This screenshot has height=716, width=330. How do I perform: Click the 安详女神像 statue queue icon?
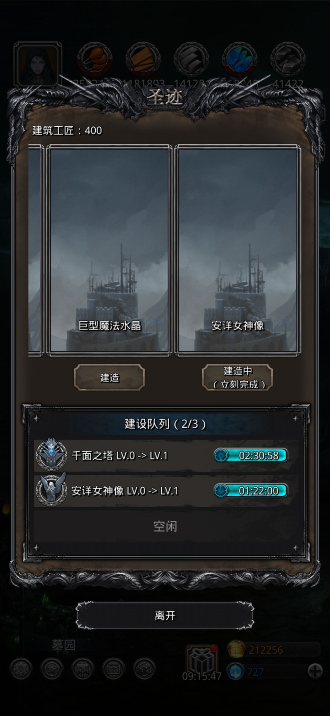click(x=51, y=490)
